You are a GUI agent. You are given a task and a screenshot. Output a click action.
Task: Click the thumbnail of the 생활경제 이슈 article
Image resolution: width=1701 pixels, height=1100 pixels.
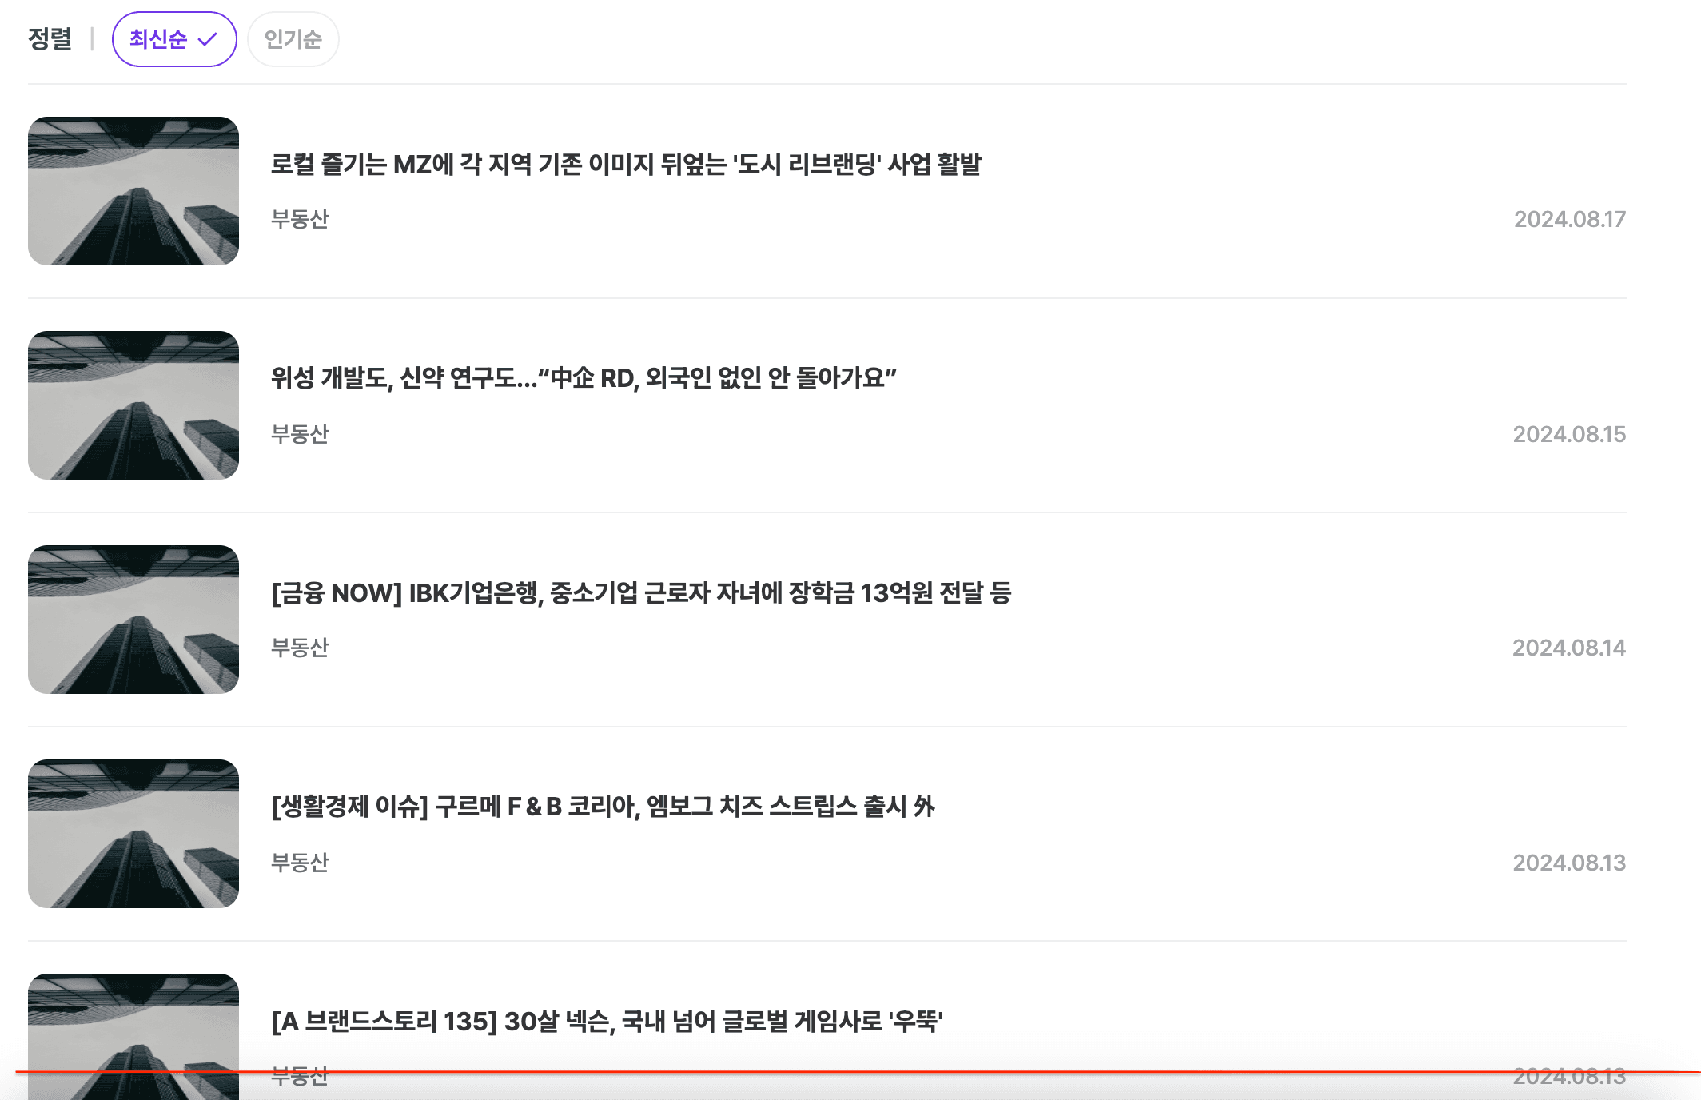133,834
